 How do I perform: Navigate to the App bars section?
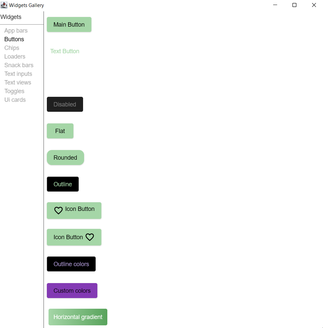[16, 30]
